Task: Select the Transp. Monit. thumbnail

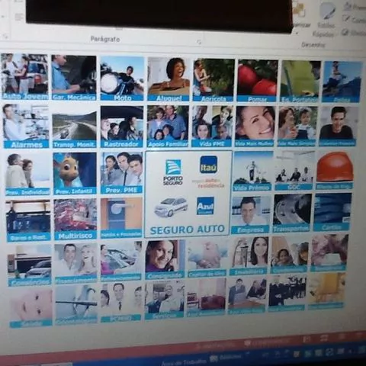Action: 75,127
